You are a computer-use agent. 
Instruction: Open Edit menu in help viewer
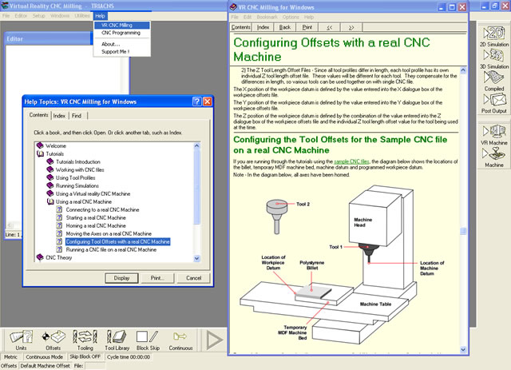coord(248,17)
